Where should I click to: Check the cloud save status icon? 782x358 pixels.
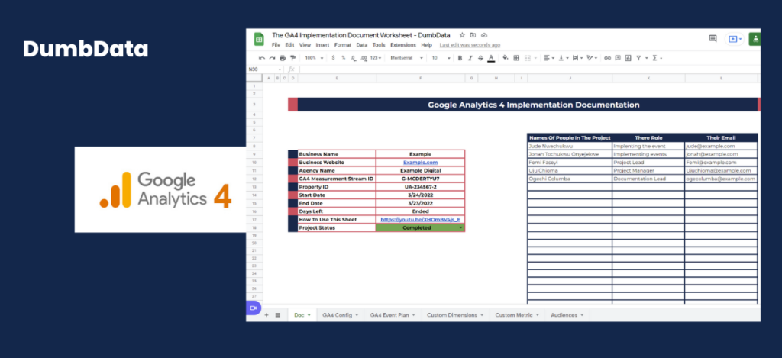click(x=483, y=35)
